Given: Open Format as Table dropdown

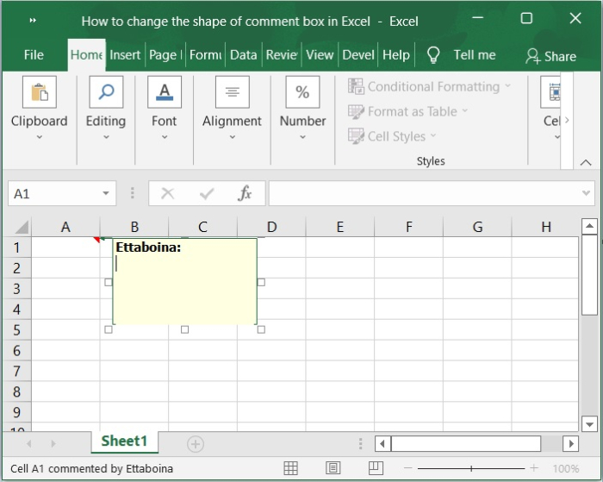Looking at the screenshot, I should coord(408,111).
